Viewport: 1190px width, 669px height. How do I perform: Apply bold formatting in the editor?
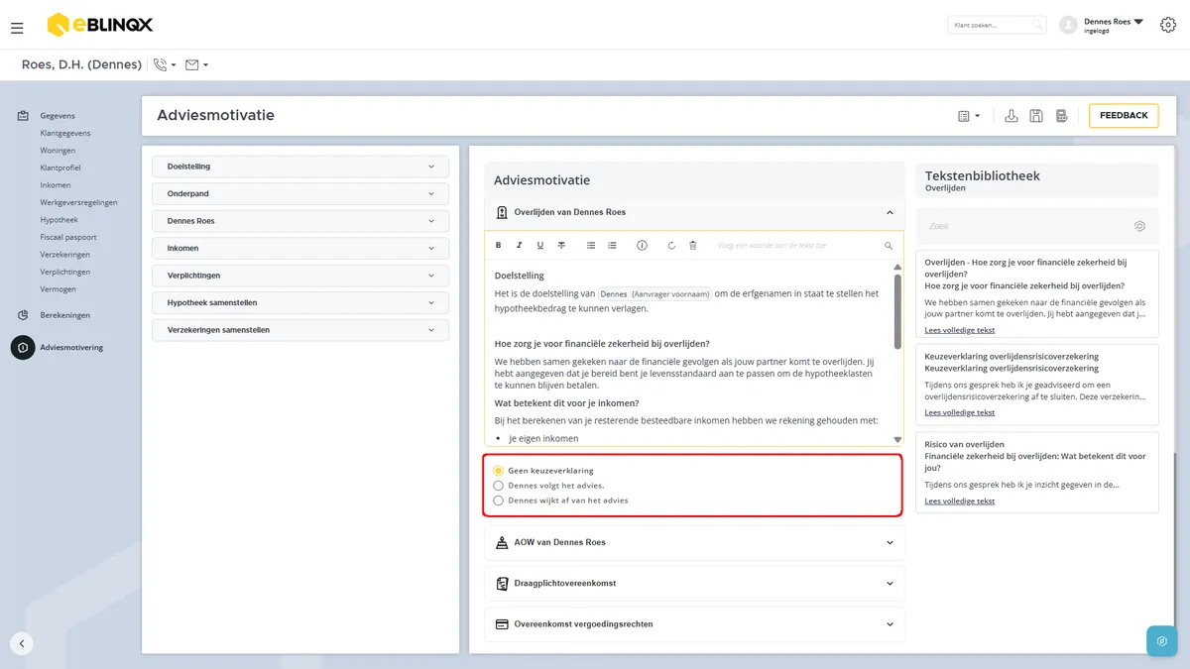click(498, 245)
